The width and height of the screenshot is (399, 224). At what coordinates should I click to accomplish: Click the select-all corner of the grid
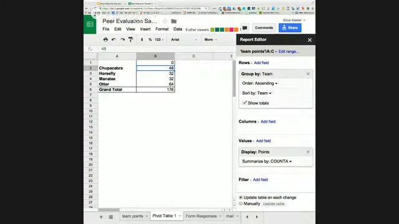[91, 56]
